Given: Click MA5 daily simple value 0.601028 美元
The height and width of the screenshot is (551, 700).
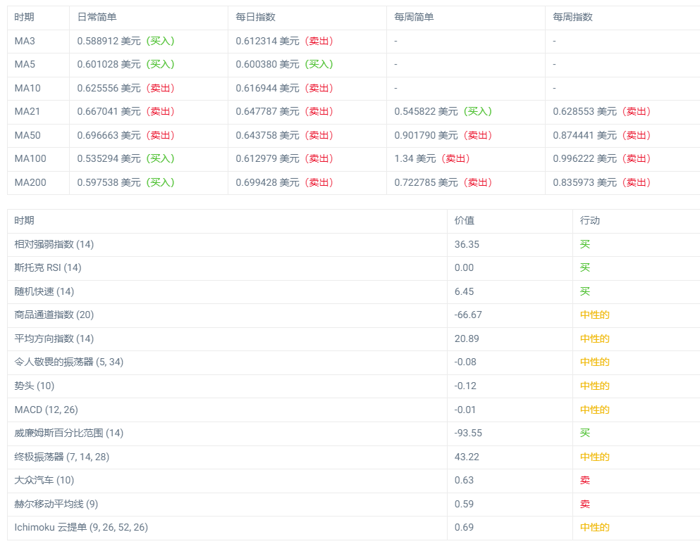Looking at the screenshot, I should 109,64.
